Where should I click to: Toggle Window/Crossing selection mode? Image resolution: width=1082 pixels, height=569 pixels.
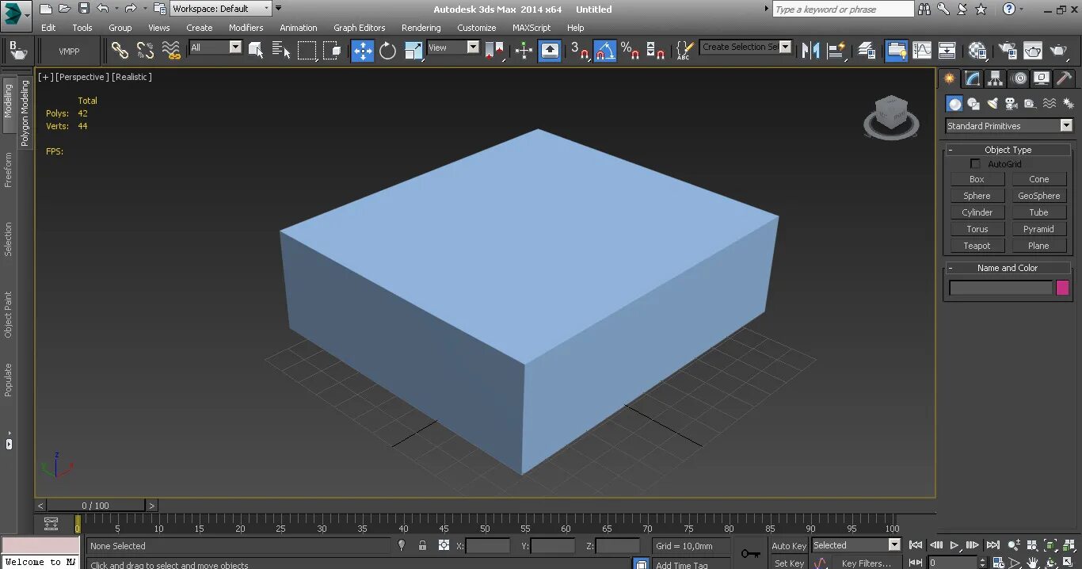pyautogui.click(x=332, y=51)
